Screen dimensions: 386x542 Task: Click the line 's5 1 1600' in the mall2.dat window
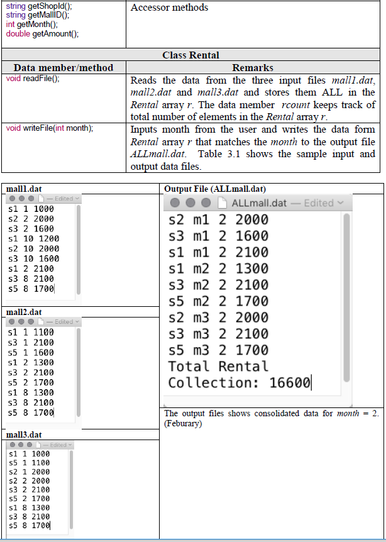31,352
